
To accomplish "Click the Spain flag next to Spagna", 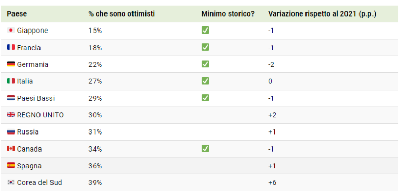I will pos(11,166).
